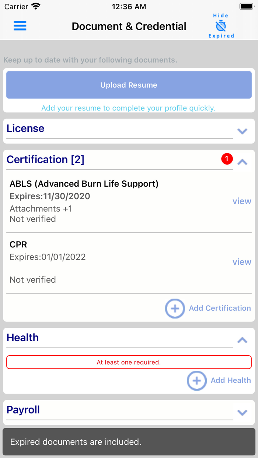Select the License section header
The width and height of the screenshot is (258, 458).
pyautogui.click(x=25, y=128)
